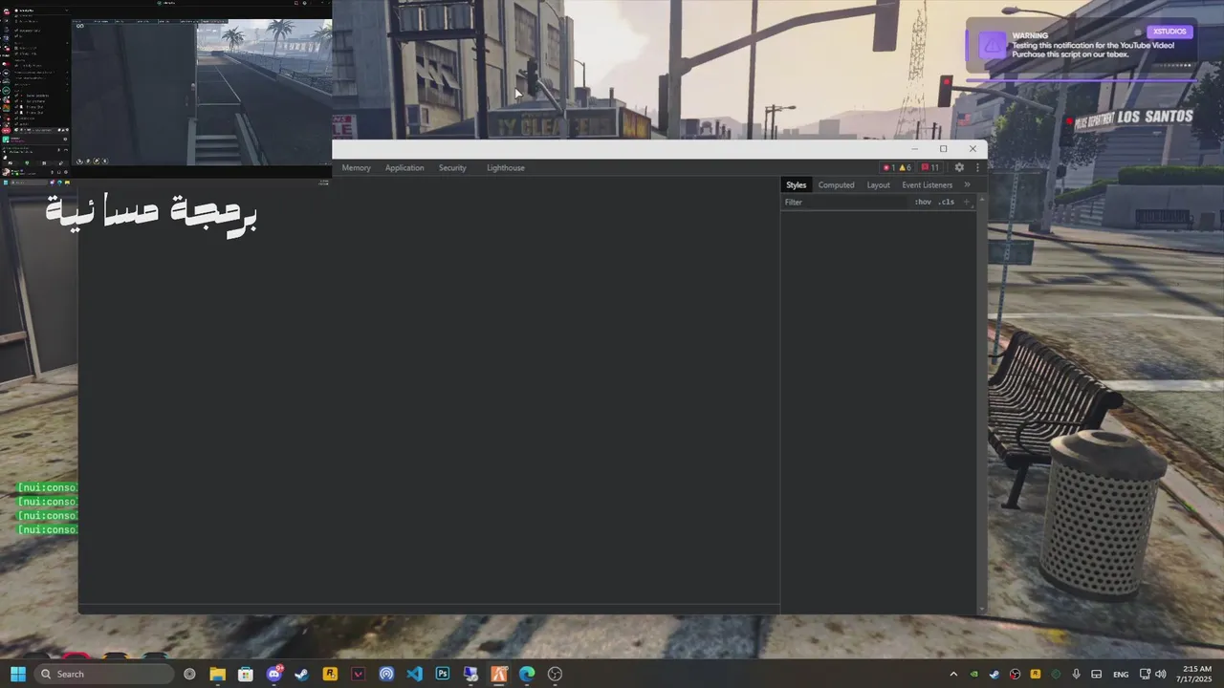Open Microsoft Edge from the taskbar
This screenshot has width=1224, height=688.
pyautogui.click(x=527, y=674)
